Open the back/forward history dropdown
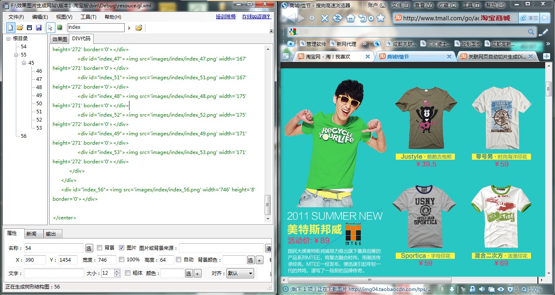Viewport: 555px width, 295px height. 312,18
